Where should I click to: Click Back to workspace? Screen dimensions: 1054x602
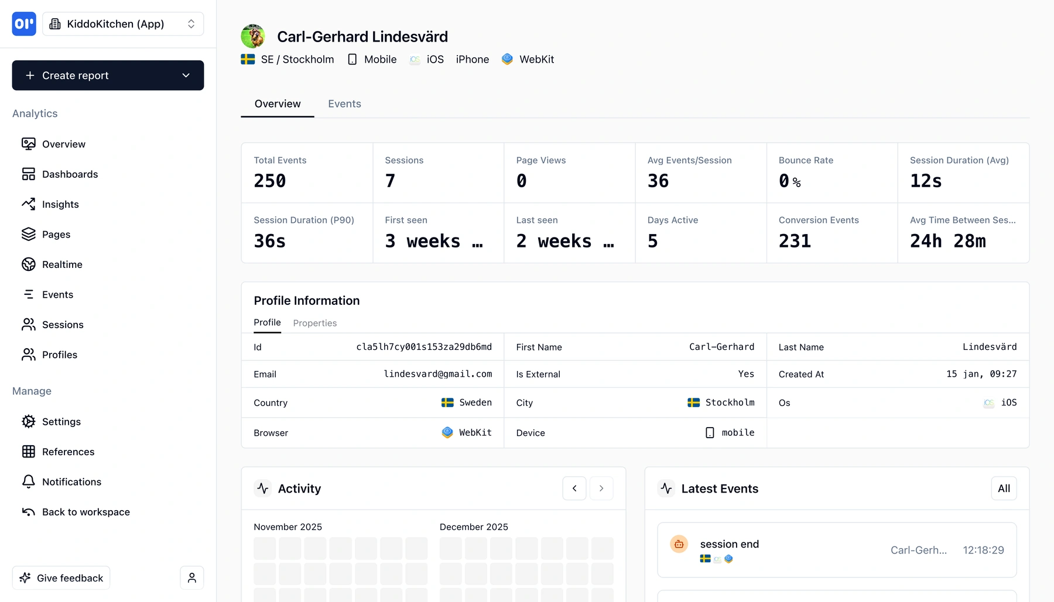[x=85, y=511]
